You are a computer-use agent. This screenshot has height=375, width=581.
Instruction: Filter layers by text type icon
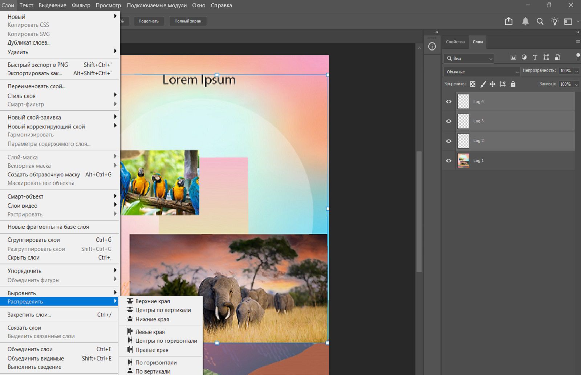tap(535, 57)
